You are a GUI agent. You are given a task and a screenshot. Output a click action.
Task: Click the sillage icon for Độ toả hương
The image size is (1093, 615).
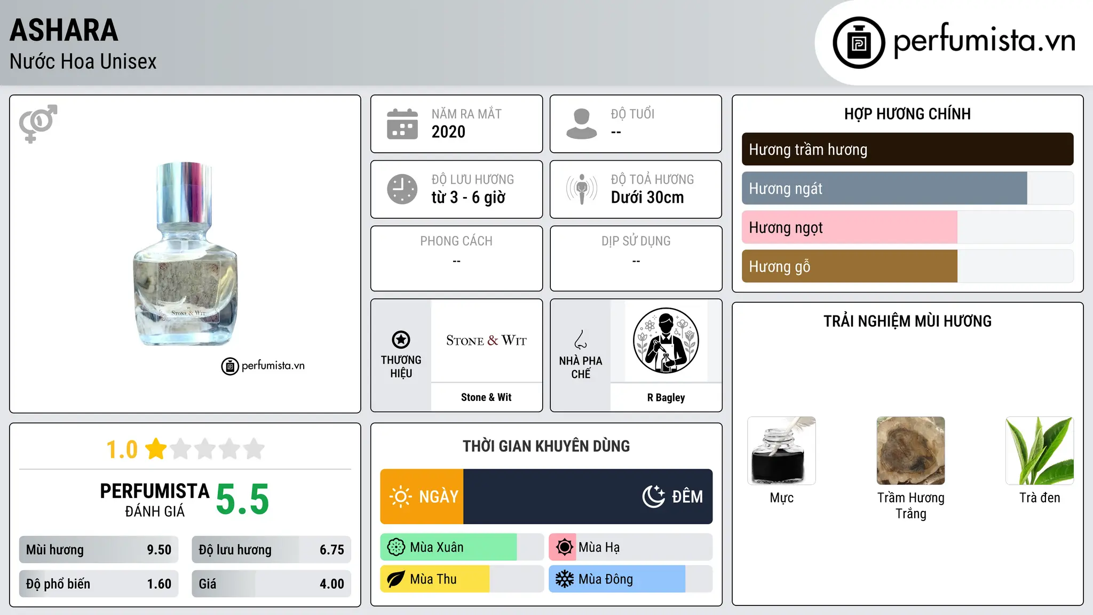pyautogui.click(x=582, y=189)
